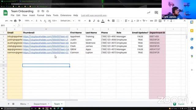Screen dimensions: 196x110
Task: Open the zoom 100% dropdown
Action: pyautogui.click(x=28, y=21)
